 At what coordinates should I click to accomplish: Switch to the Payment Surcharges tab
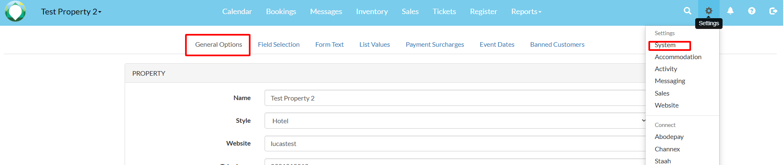[x=435, y=45]
